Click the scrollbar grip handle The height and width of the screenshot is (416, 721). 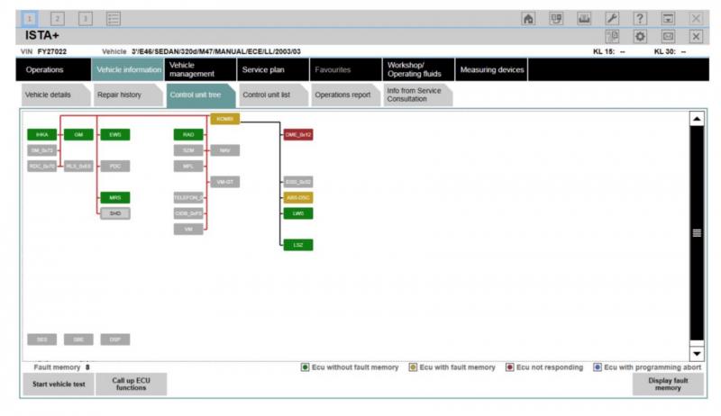click(x=697, y=233)
